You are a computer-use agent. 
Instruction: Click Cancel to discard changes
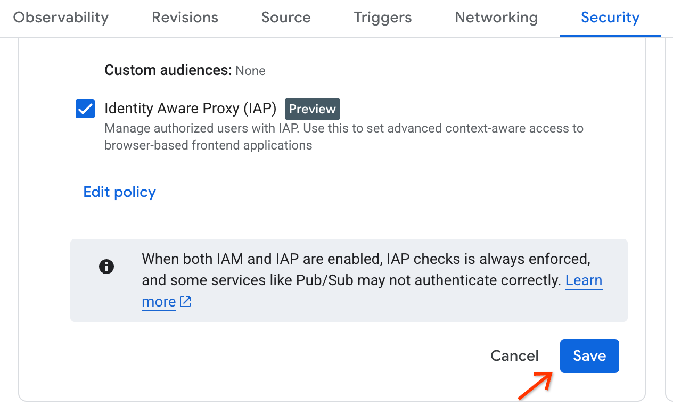[514, 356]
